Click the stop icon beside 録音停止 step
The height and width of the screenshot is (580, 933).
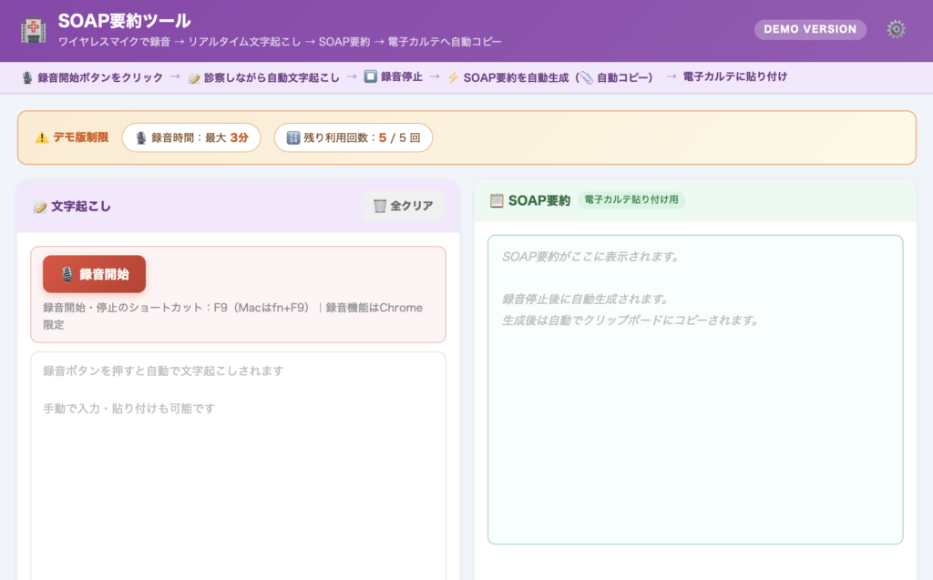click(370, 77)
